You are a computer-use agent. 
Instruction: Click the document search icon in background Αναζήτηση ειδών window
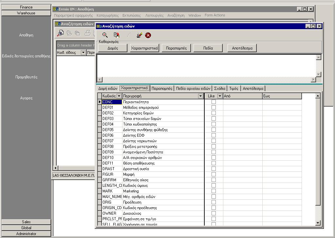(x=61, y=33)
